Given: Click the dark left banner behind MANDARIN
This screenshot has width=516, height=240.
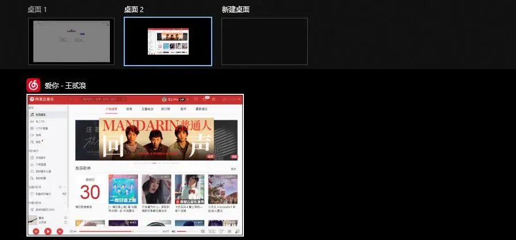Looking at the screenshot, I should point(87,140).
